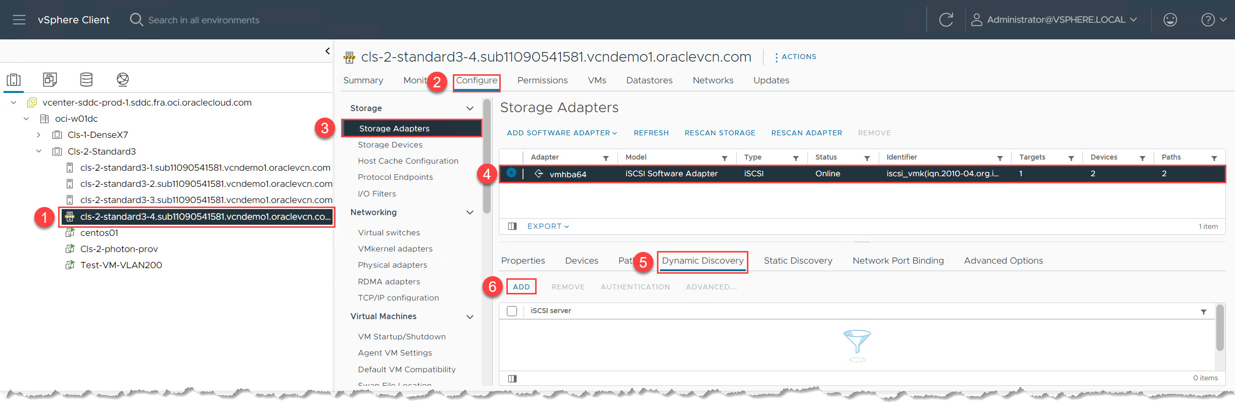
Task: Switch to VMs and Templates inventory view
Action: click(x=50, y=79)
